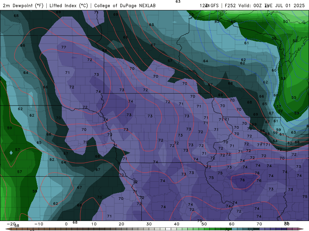Viewport: 309px width, 231px height.
Task: Click the "Lifted Index (°C)" header label
Action: (x=69, y=5)
